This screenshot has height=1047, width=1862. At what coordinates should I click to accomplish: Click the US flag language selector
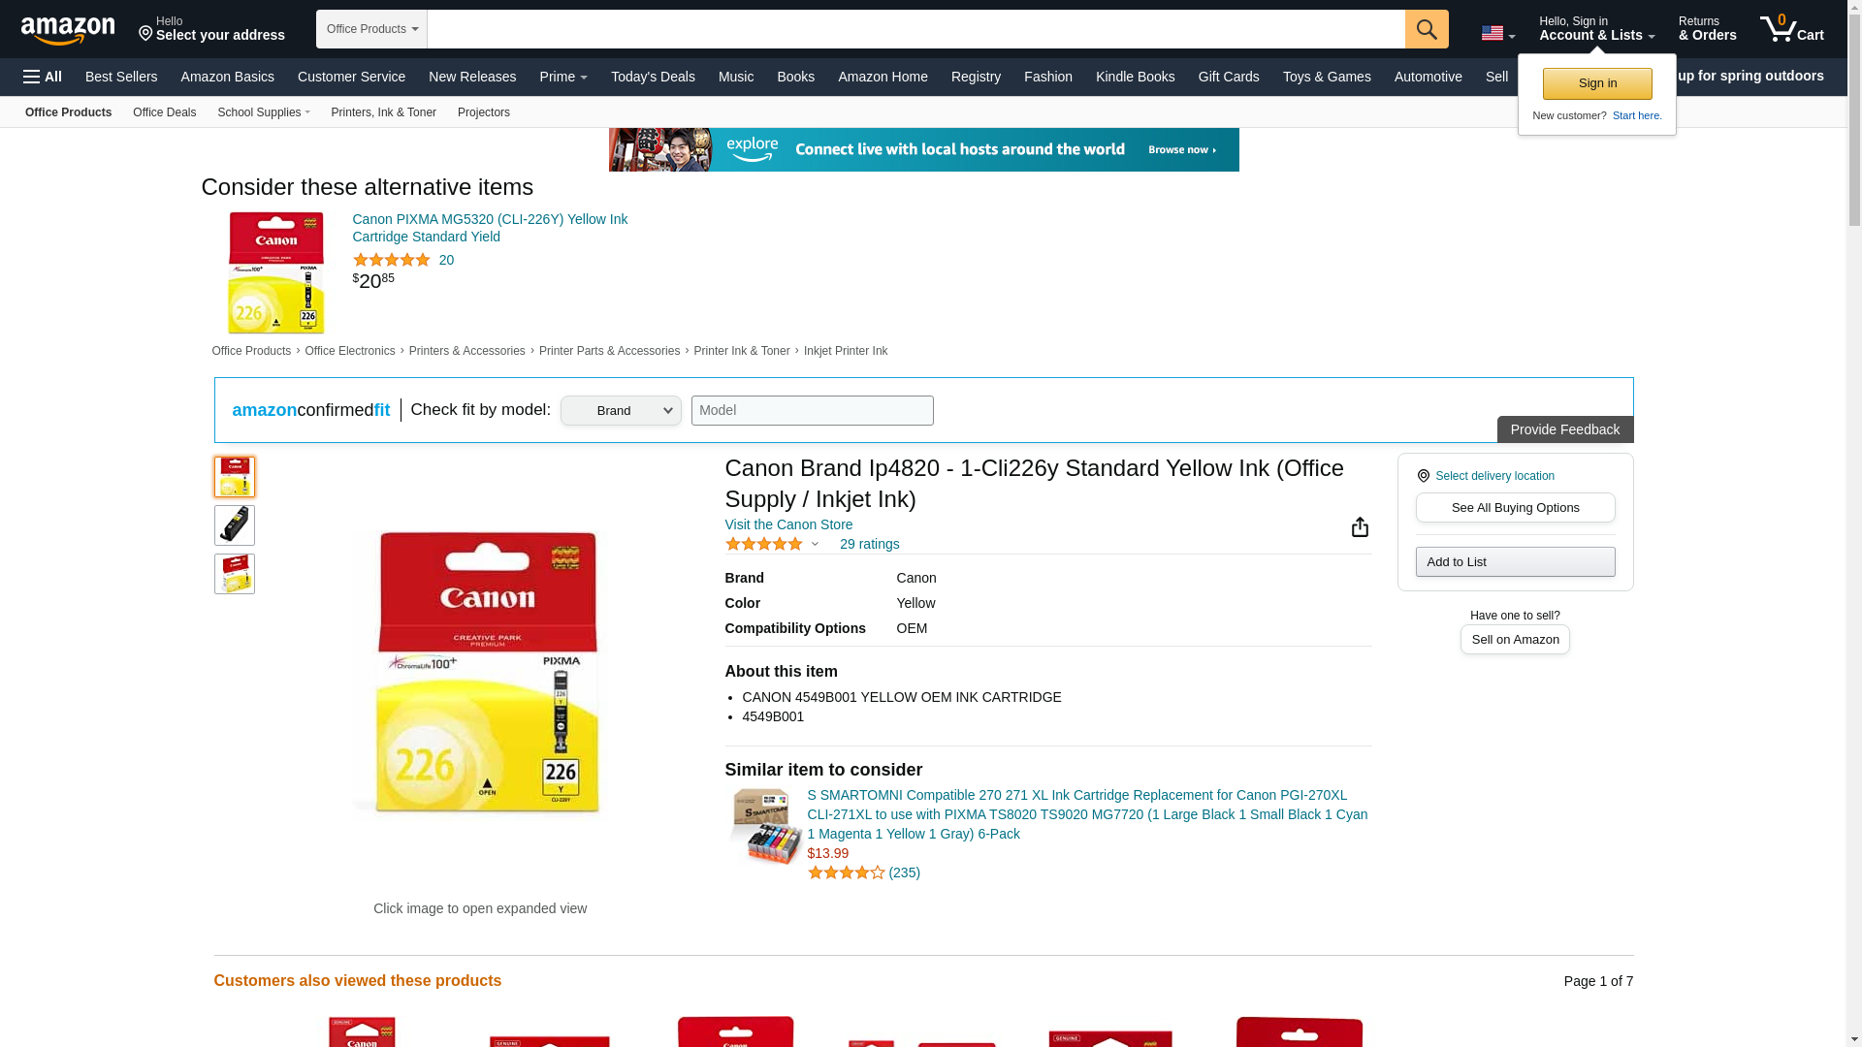1497,33
